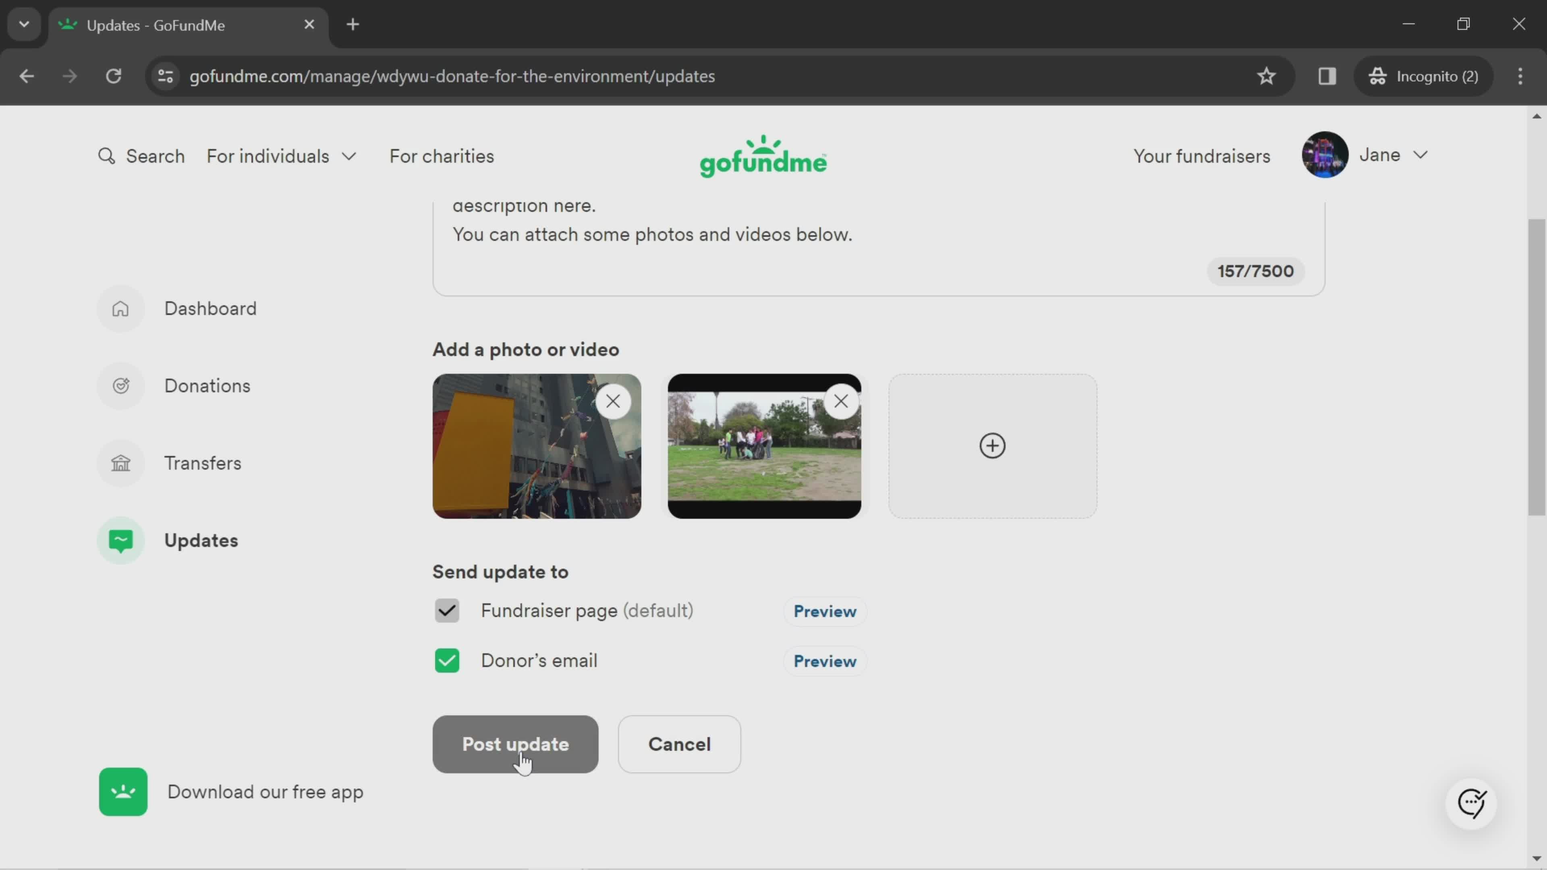Disable the Fundraiser page default checkbox

pos(447,610)
